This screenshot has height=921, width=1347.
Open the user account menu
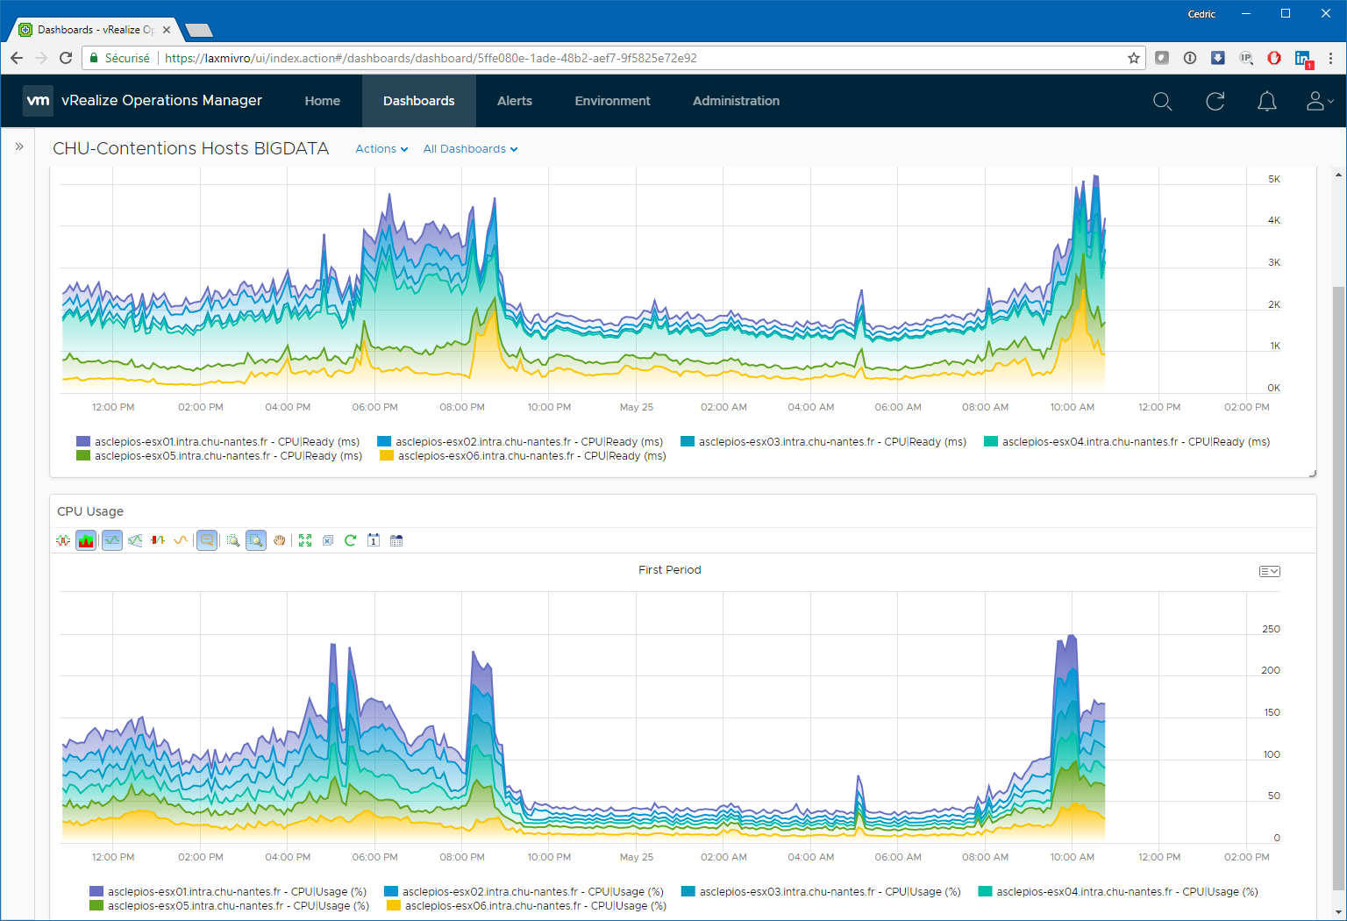[1319, 101]
